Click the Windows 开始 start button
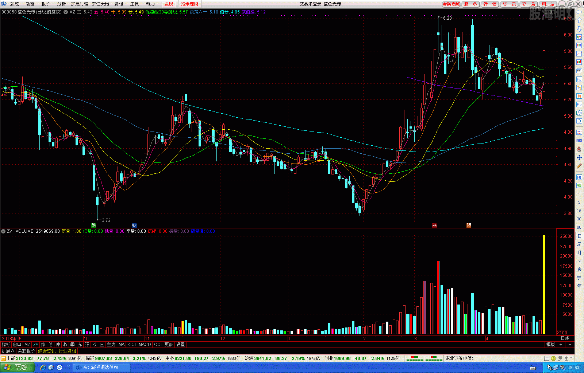This screenshot has width=584, height=373. point(18,367)
